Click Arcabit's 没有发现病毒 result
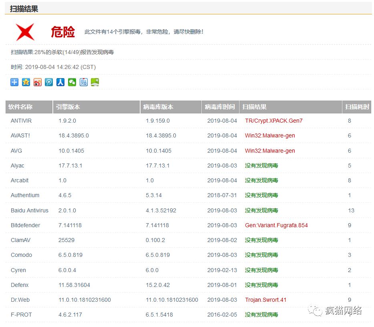The image size is (374, 327). pyautogui.click(x=261, y=180)
